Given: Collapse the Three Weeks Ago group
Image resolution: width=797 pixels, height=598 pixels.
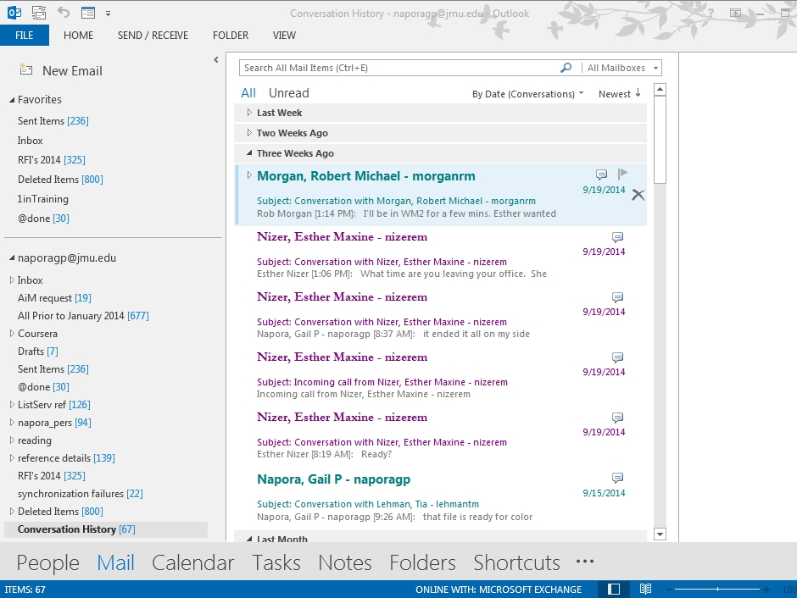Looking at the screenshot, I should [x=249, y=152].
